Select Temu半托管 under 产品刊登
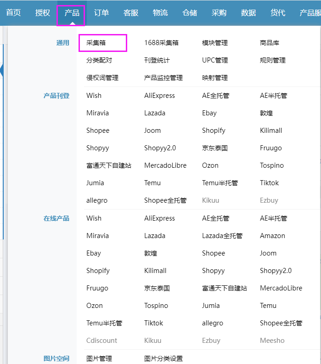 click(x=220, y=183)
